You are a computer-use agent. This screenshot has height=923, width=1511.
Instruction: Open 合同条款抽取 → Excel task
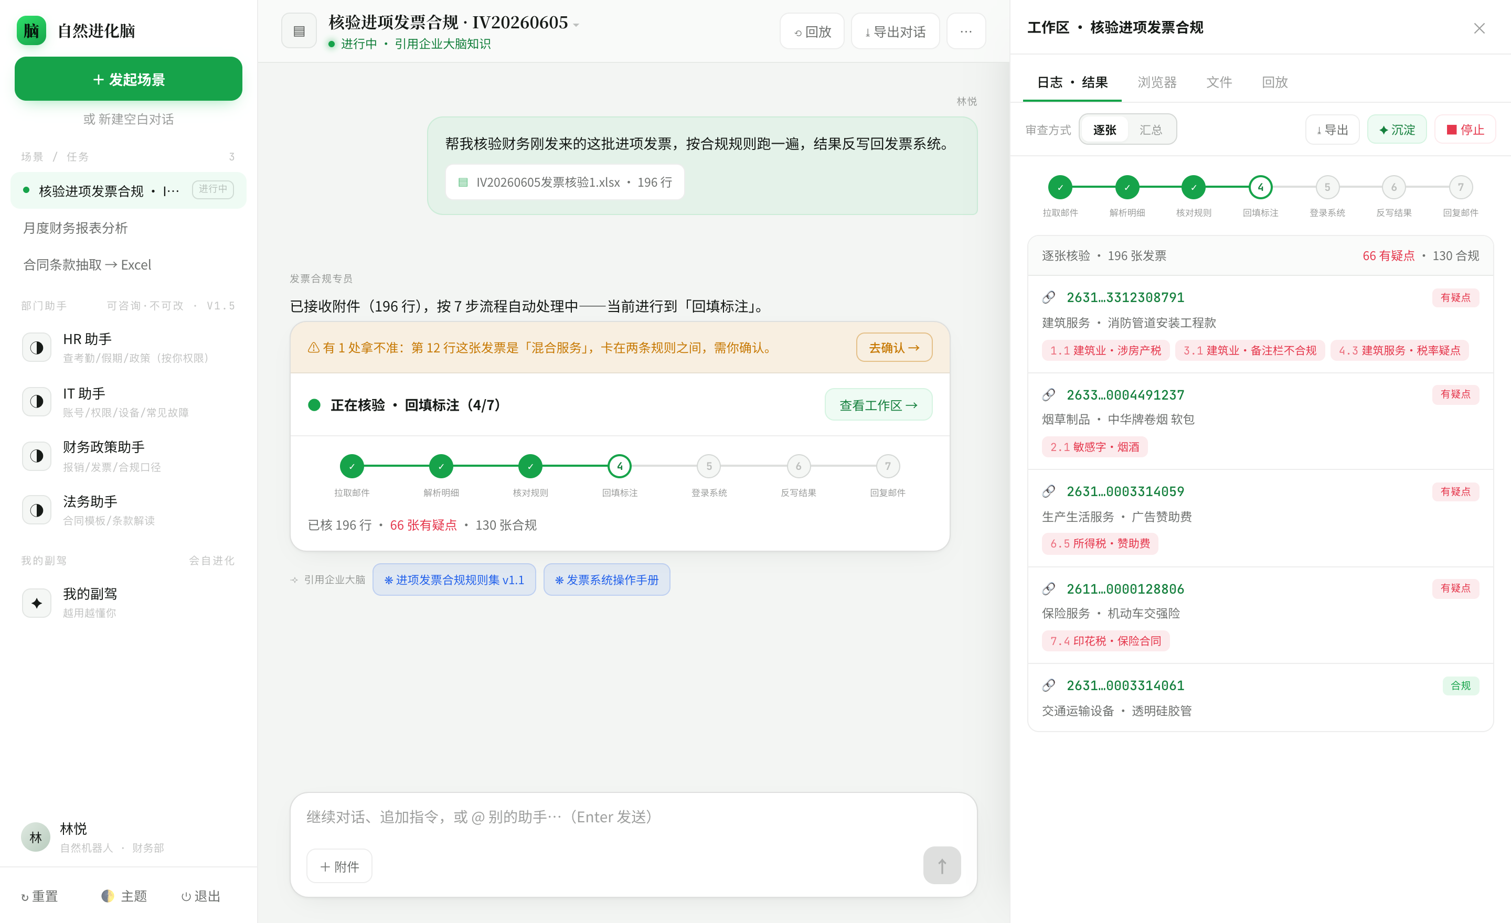click(x=128, y=265)
